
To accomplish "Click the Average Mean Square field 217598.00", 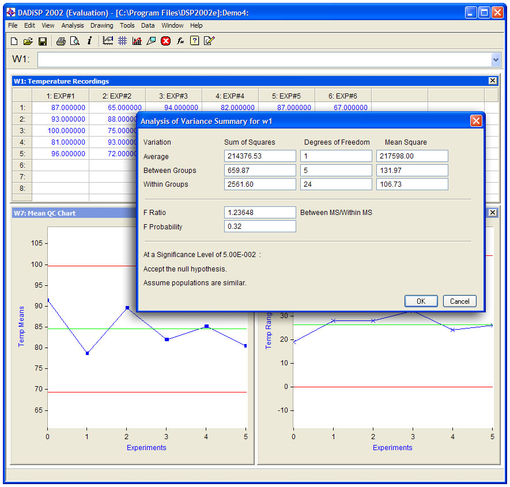I will pyautogui.click(x=412, y=156).
